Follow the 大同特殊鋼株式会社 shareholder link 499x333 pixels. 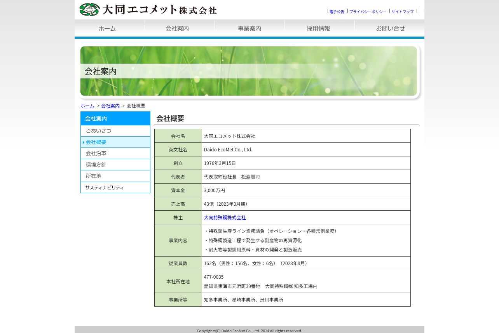pyautogui.click(x=225, y=218)
